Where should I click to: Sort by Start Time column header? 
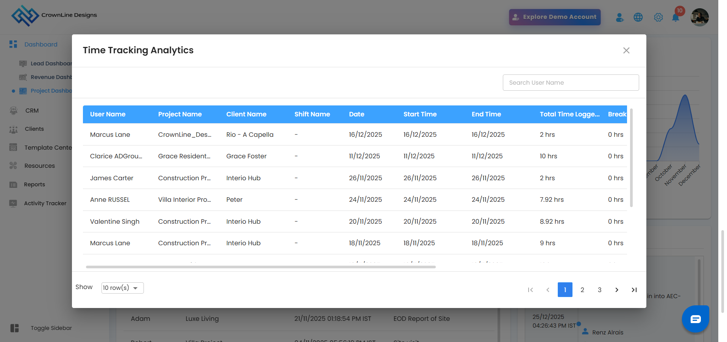click(420, 114)
